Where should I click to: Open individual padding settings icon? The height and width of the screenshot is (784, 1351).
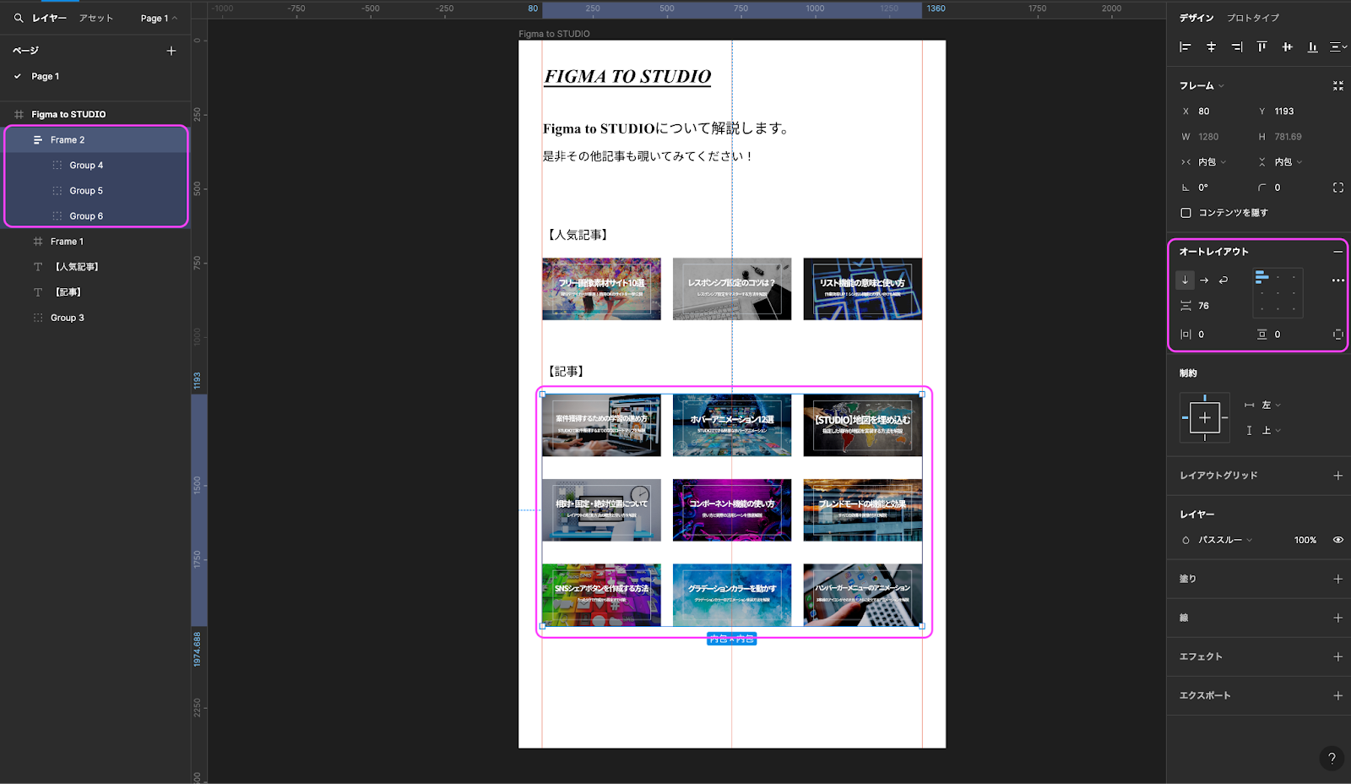(x=1338, y=335)
